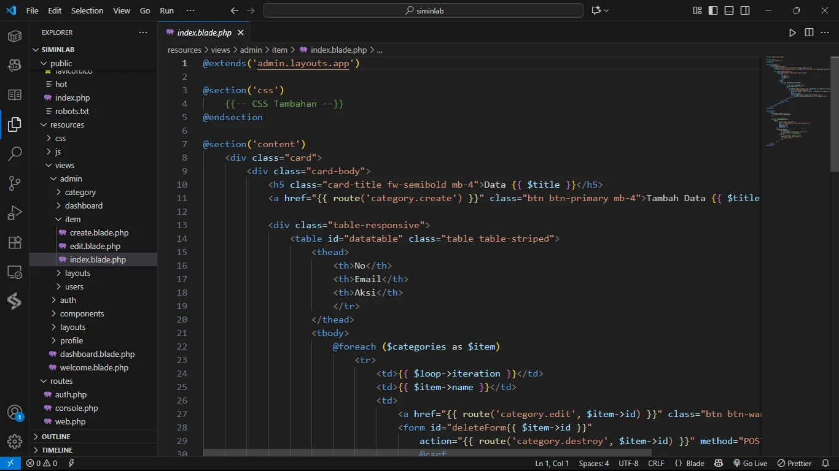839x471 pixels.
Task: Expand the OUTLINE section
Action: pos(56,437)
